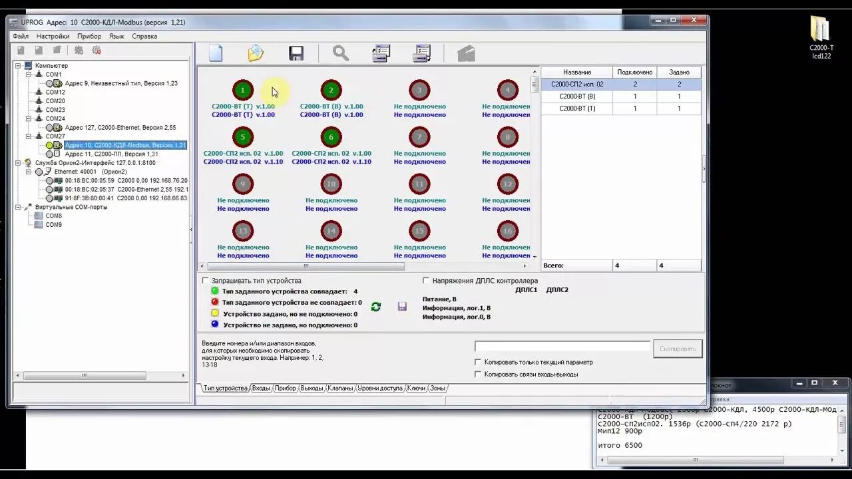Click the device grid vertical scrollbar down arrow
Screen dimensions: 852x479
534,256
